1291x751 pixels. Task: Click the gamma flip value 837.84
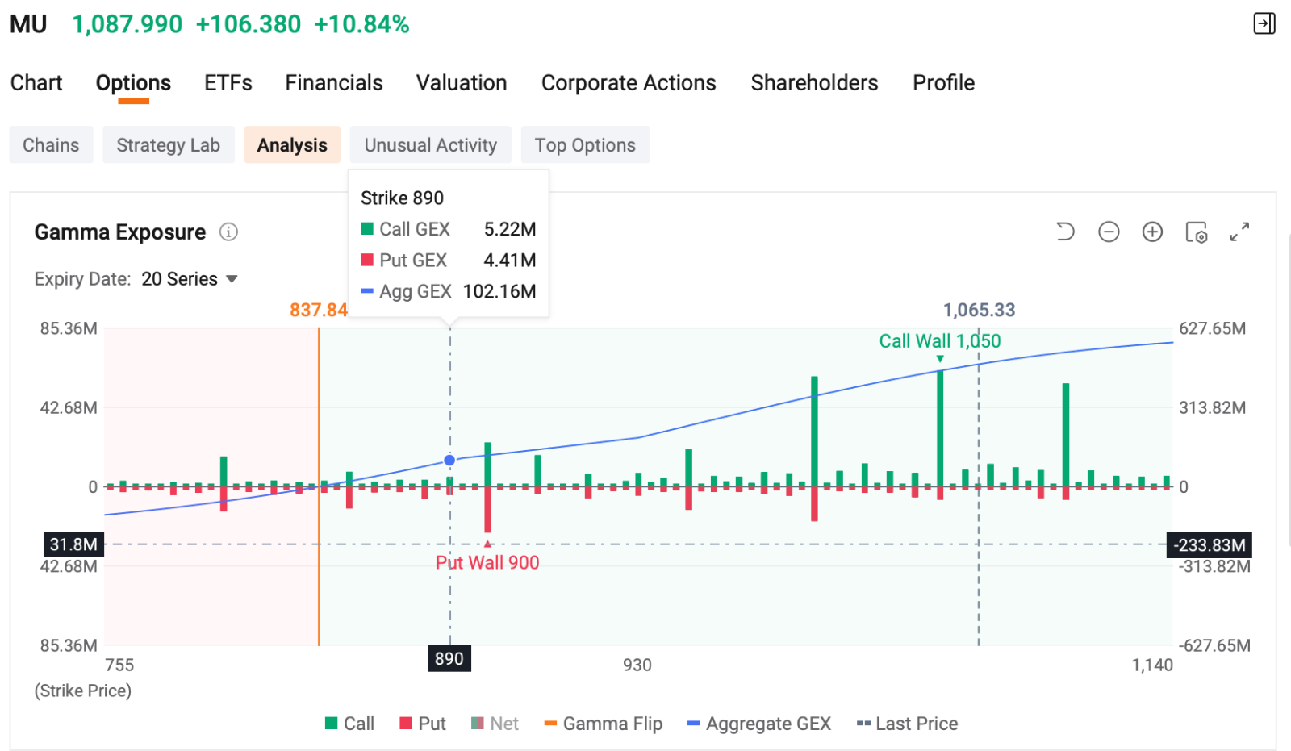[319, 311]
